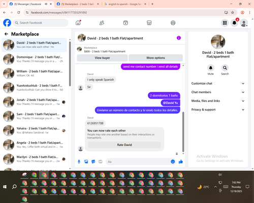Open the Windows notification center icon
Viewport: 254px width, 203px height.
[x=247, y=187]
